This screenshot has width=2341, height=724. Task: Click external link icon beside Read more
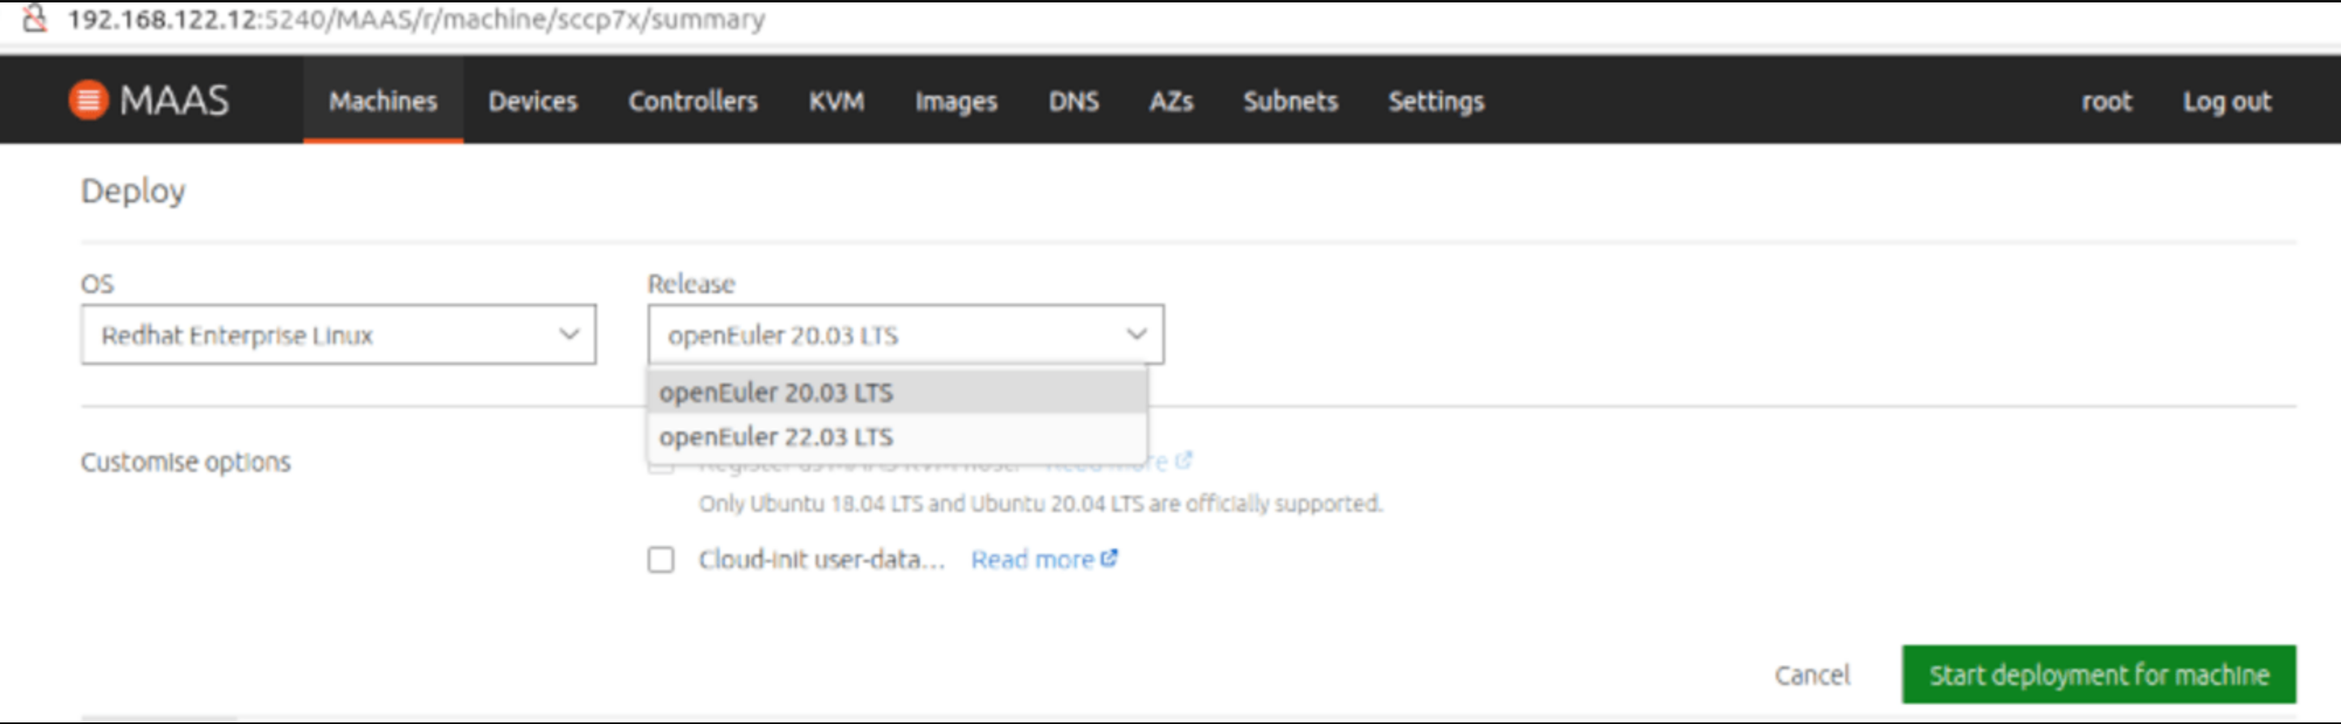tap(1109, 559)
